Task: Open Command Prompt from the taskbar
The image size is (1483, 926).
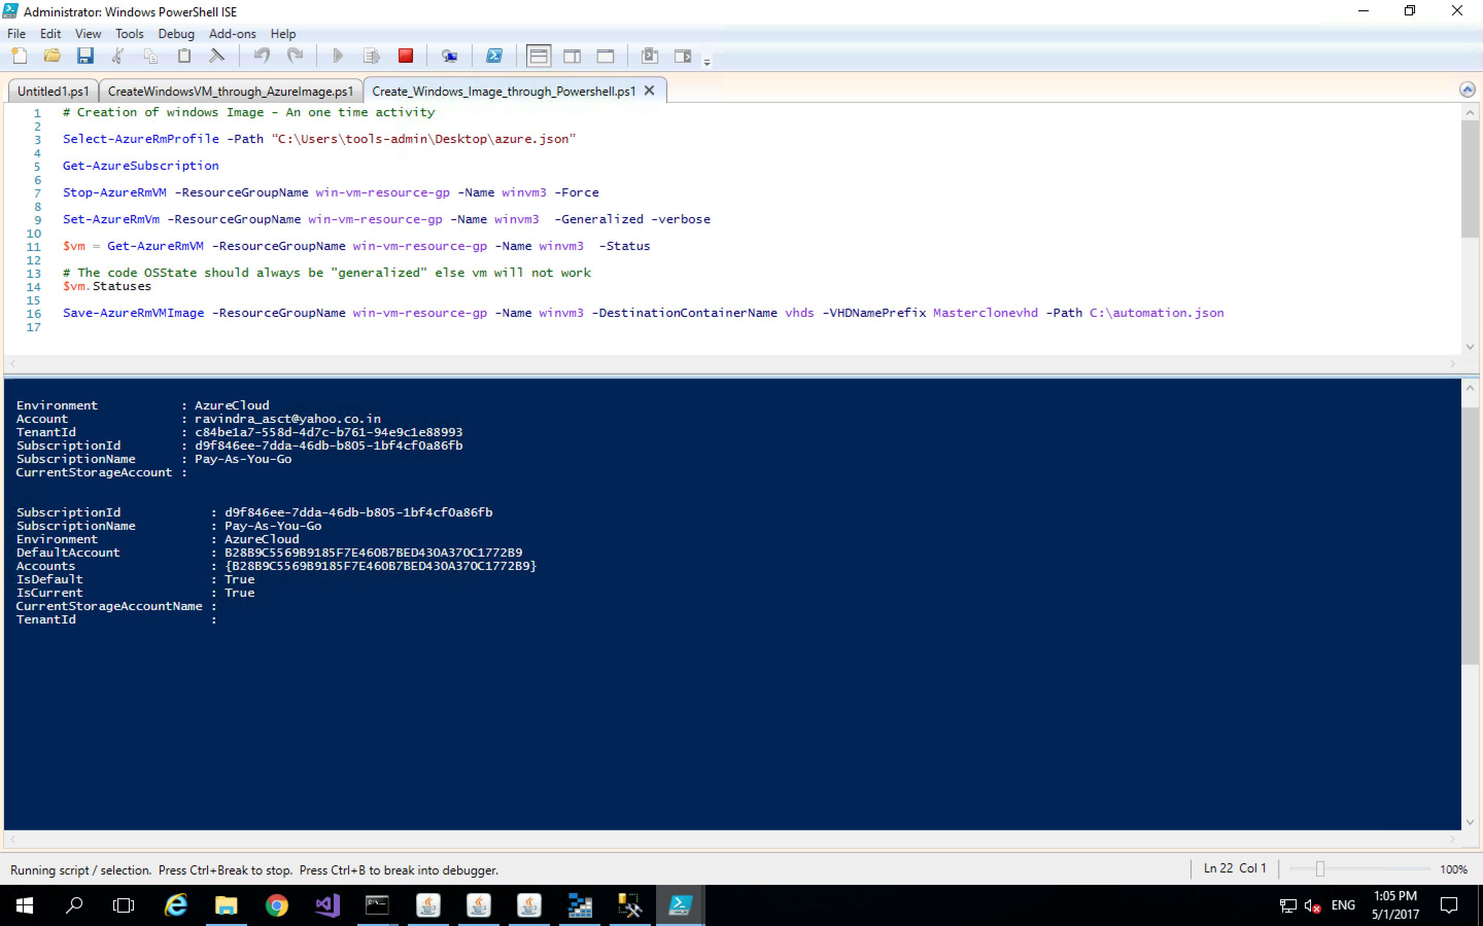Action: tap(377, 905)
